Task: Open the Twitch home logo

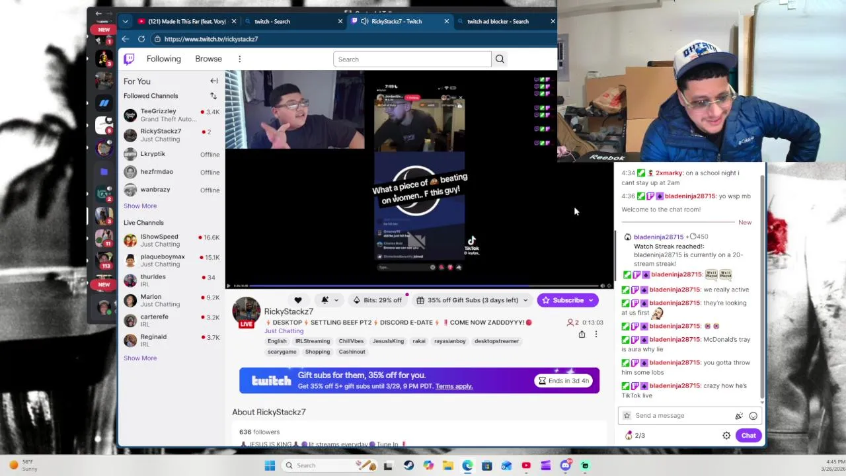Action: (129, 59)
